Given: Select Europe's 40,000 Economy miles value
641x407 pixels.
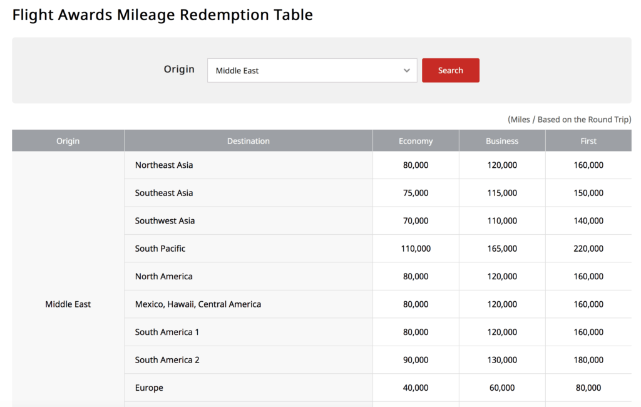Looking at the screenshot, I should (416, 388).
